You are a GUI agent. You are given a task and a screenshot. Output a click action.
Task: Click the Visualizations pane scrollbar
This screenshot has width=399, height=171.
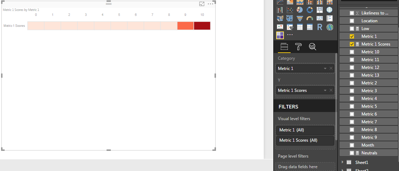pos(336,96)
